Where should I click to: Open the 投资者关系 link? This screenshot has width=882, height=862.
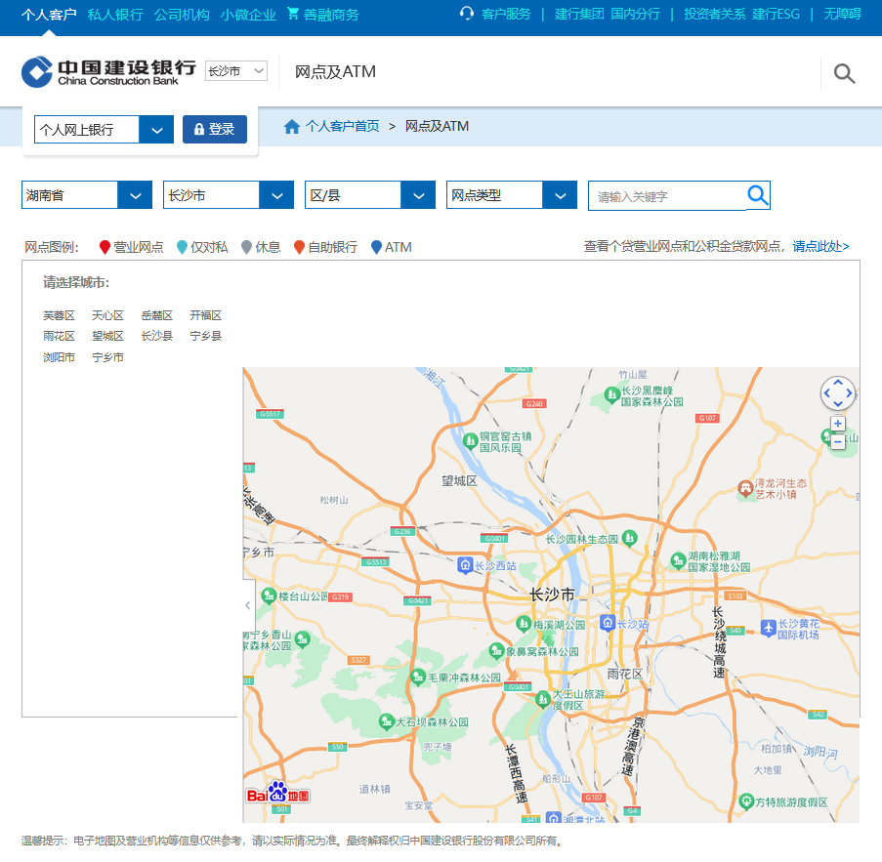coord(714,14)
